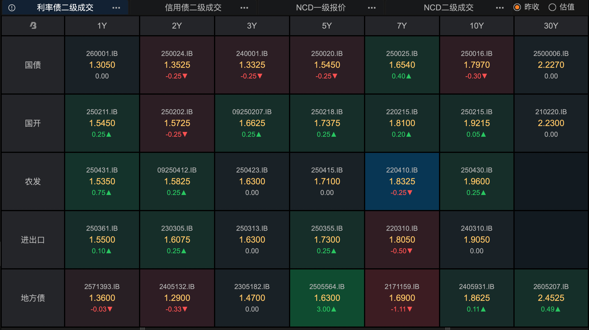The height and width of the screenshot is (330, 589).
Task: Open the three-dot menu for the NCD二级成交 tab
Action: (x=500, y=8)
